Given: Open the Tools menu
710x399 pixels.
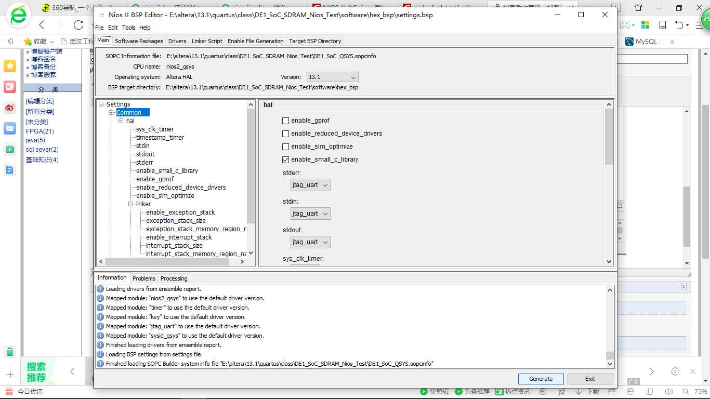Looking at the screenshot, I should pos(128,28).
